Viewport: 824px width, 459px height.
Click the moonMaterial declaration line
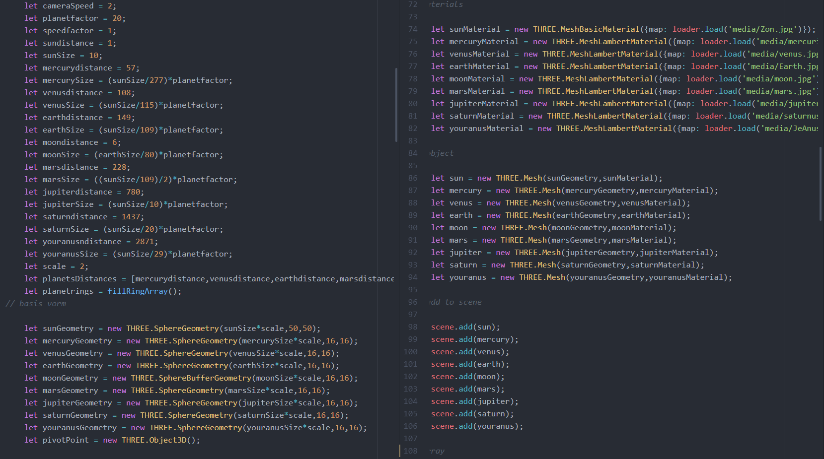[624, 79]
